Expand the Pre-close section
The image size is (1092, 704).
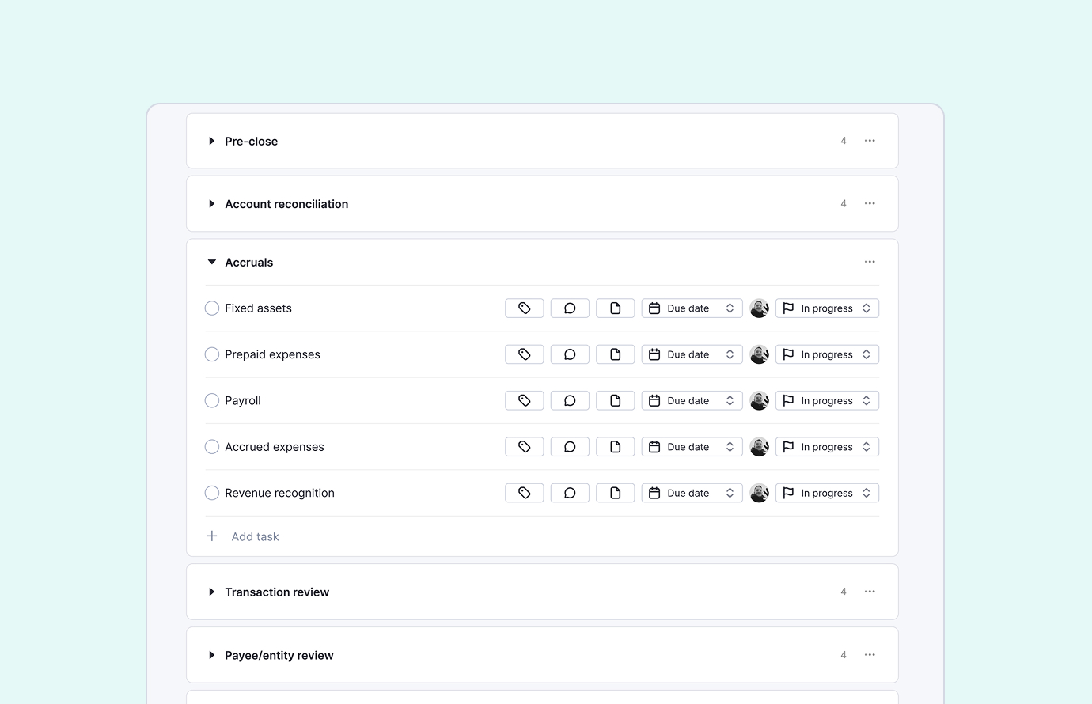pyautogui.click(x=211, y=141)
